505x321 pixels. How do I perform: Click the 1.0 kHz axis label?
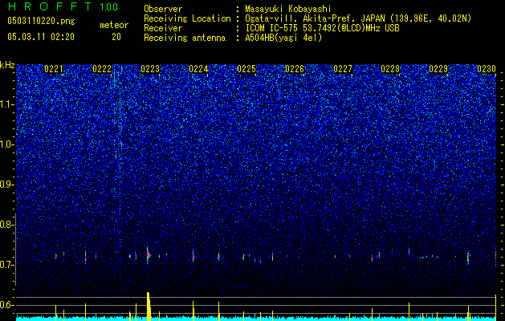click(x=7, y=144)
